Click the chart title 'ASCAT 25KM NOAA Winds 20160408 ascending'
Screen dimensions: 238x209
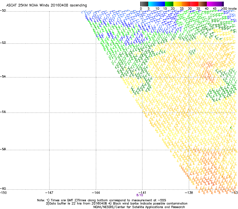click(x=46, y=5)
